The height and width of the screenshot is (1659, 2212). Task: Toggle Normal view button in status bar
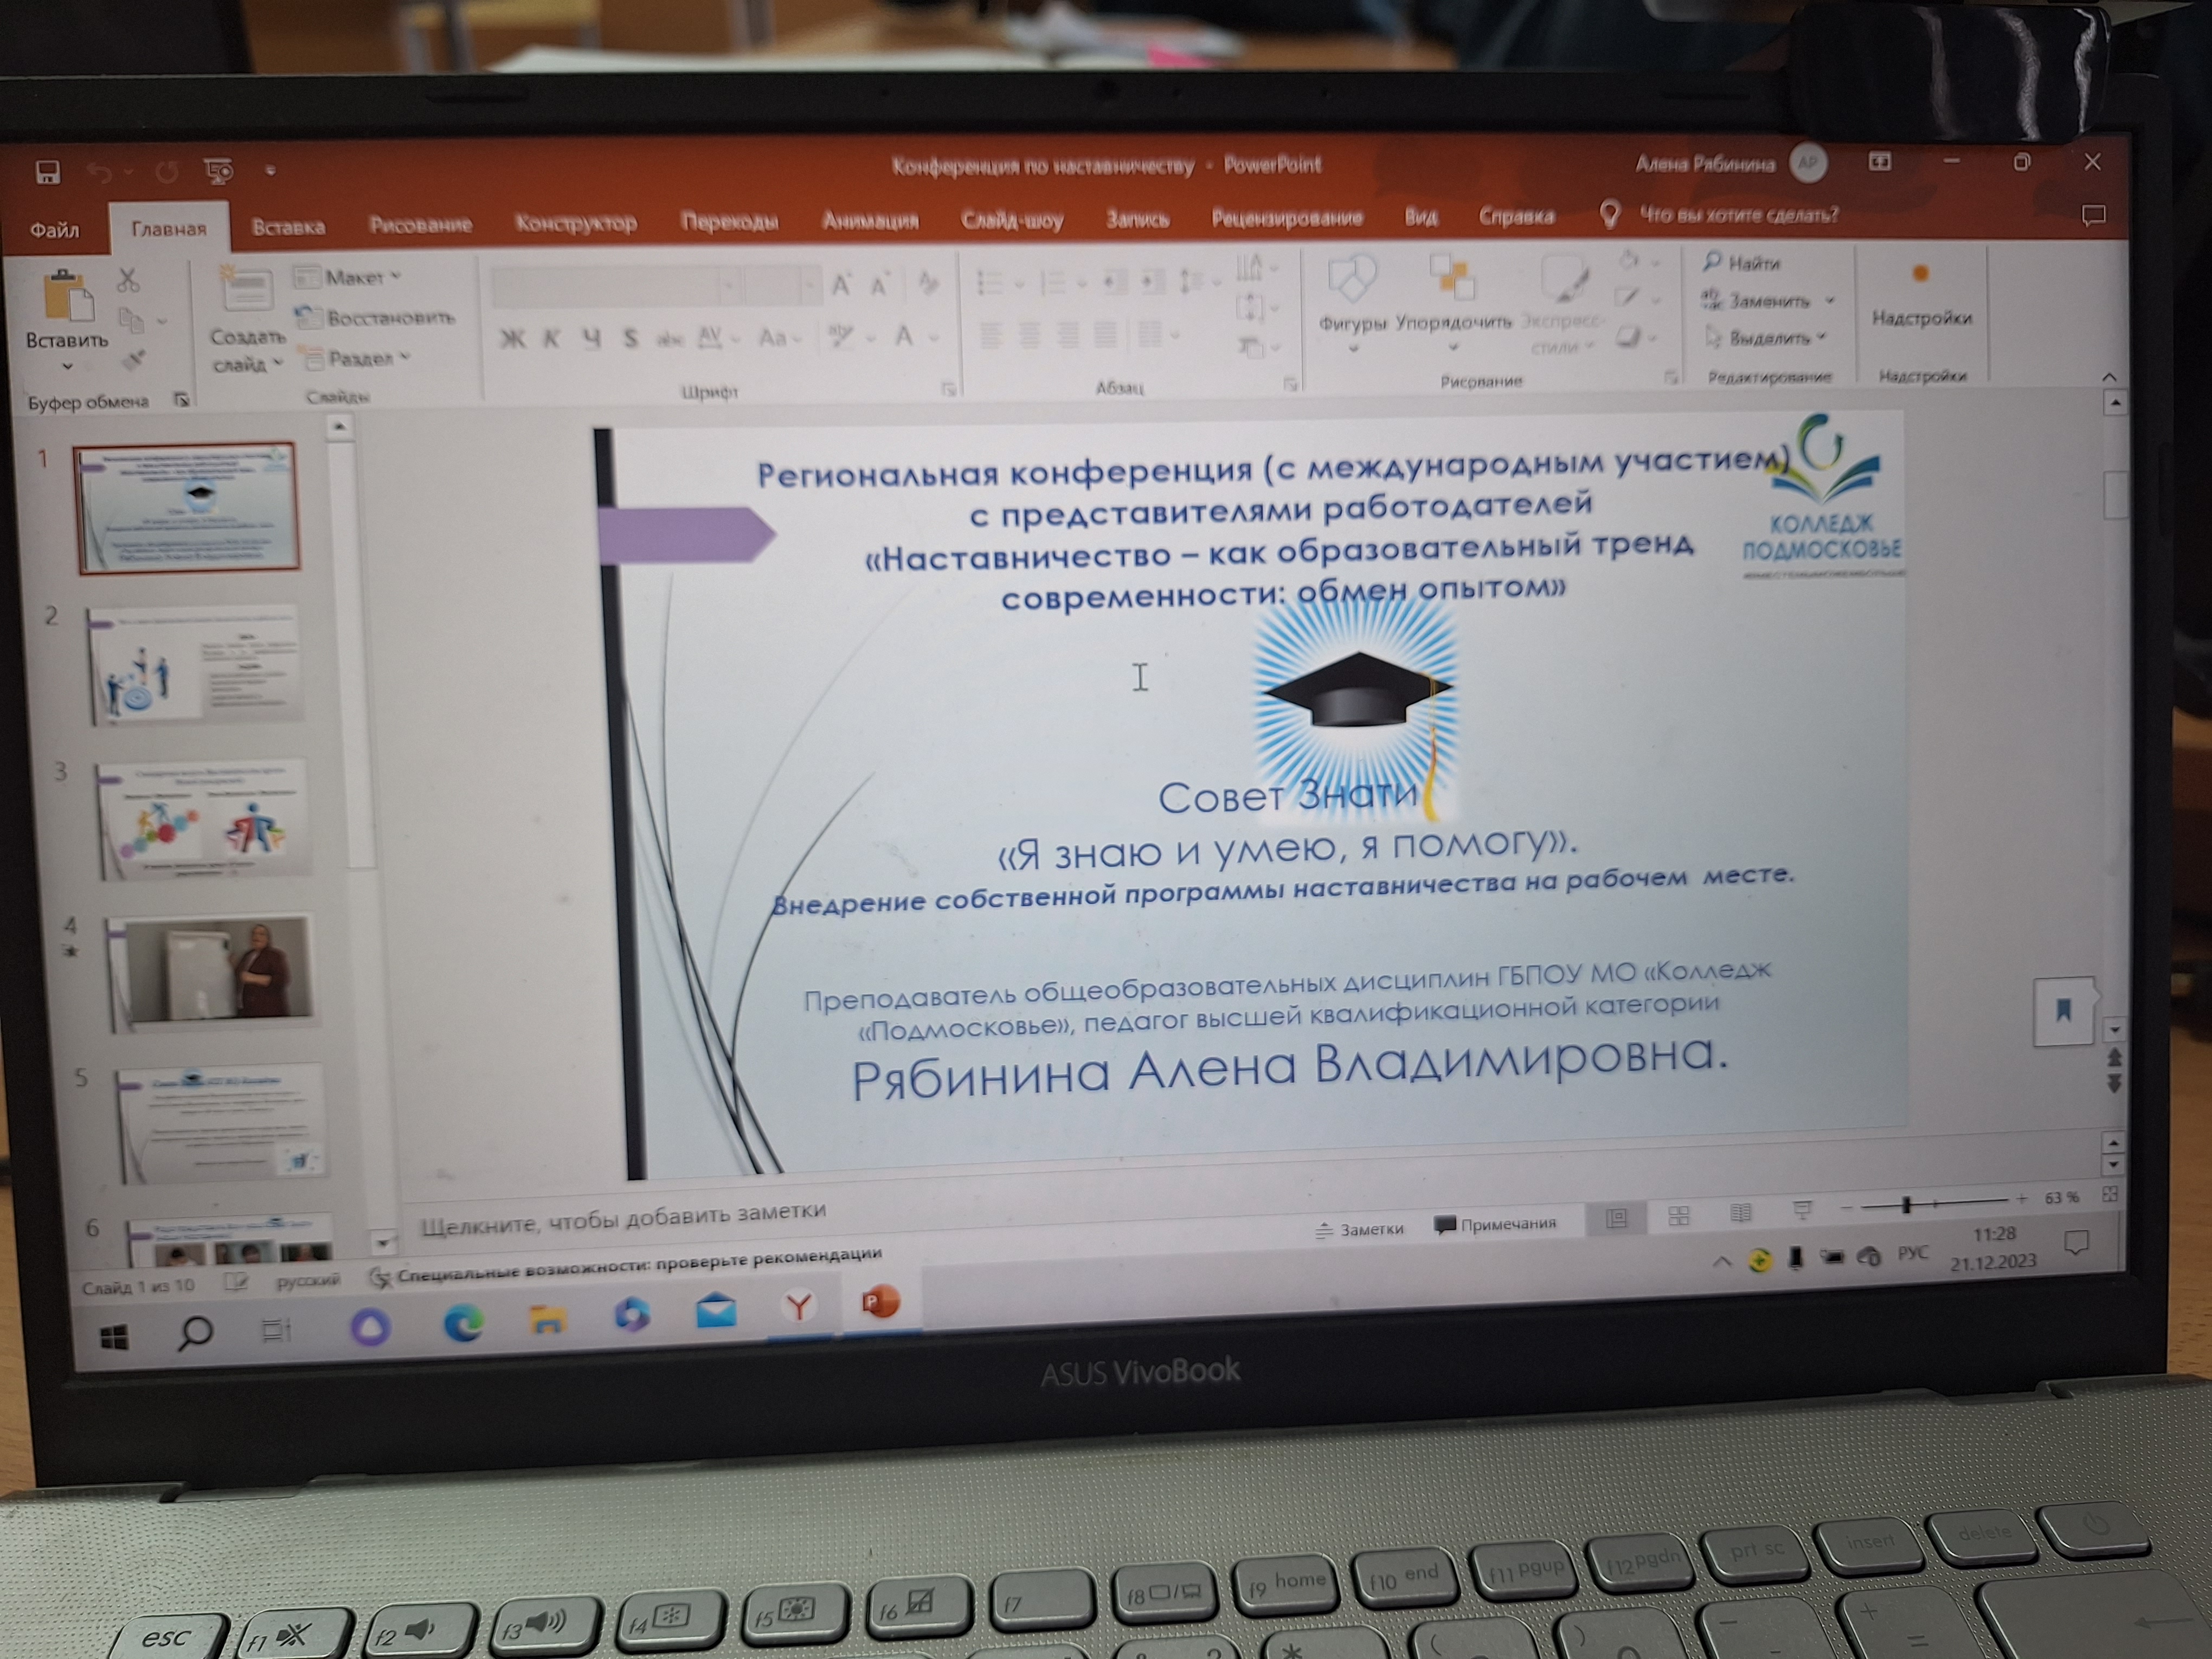click(x=1617, y=1218)
